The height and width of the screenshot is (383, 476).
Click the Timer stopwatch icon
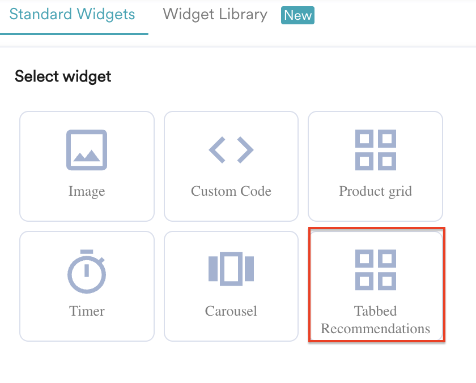(x=87, y=270)
